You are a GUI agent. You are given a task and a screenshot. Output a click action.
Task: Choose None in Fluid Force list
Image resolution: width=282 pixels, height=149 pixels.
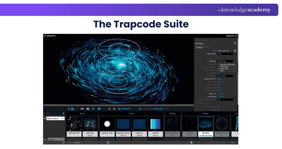(222, 71)
